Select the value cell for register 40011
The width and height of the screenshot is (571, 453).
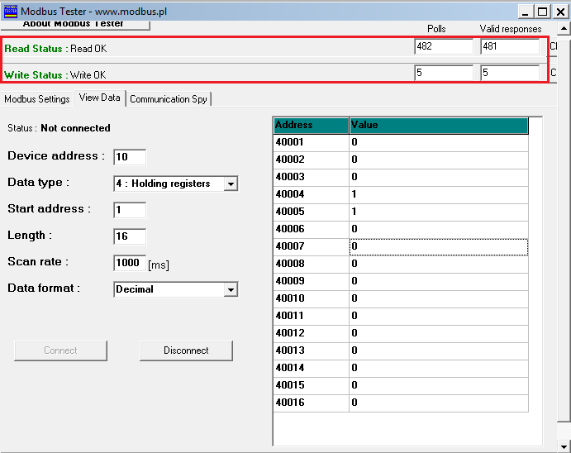(x=439, y=316)
